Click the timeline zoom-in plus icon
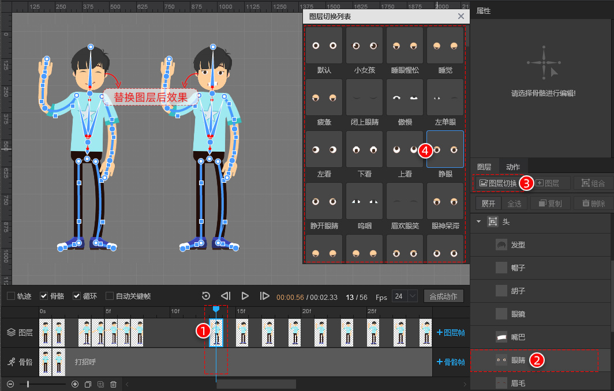The width and height of the screenshot is (614, 391). tap(75, 384)
